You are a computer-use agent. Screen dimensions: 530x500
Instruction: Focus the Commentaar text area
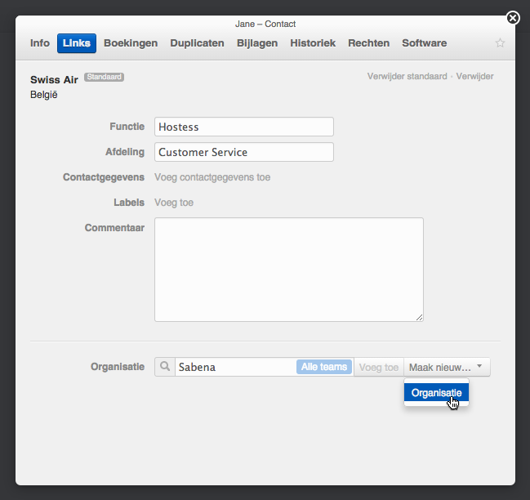[288, 270]
